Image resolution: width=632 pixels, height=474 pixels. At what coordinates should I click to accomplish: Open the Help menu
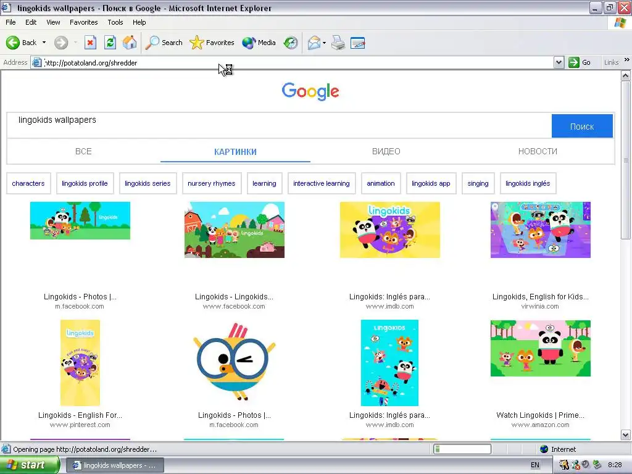tap(139, 22)
